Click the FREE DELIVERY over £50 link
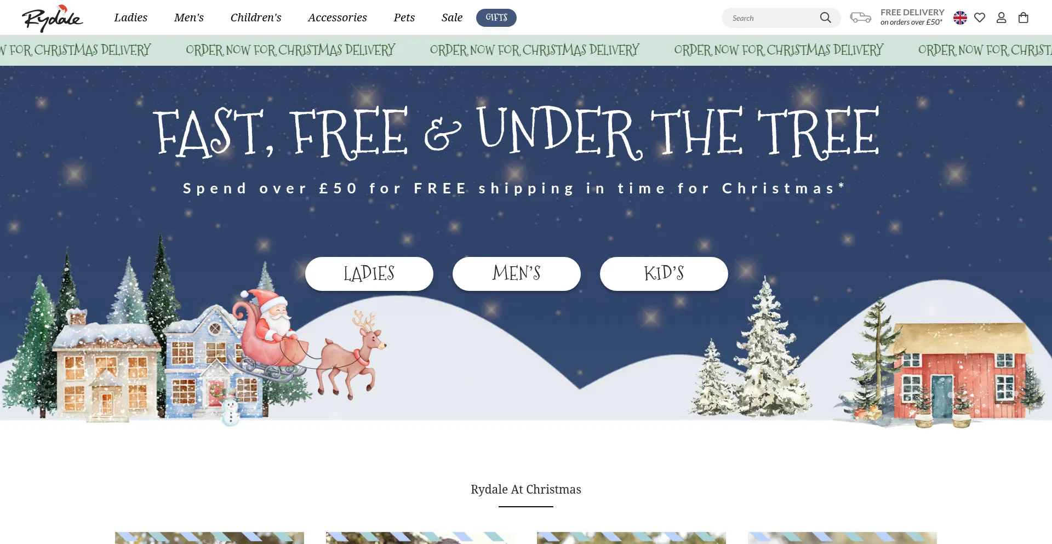This screenshot has width=1052, height=544. point(912,17)
